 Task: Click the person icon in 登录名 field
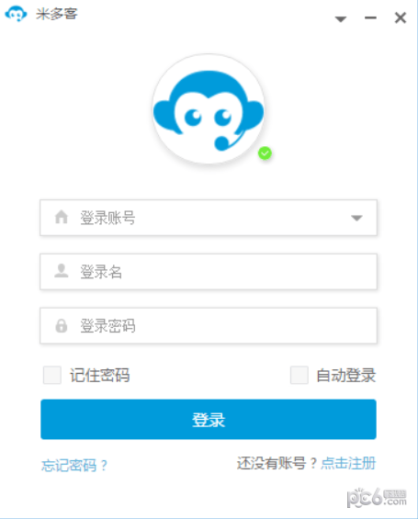tap(62, 271)
